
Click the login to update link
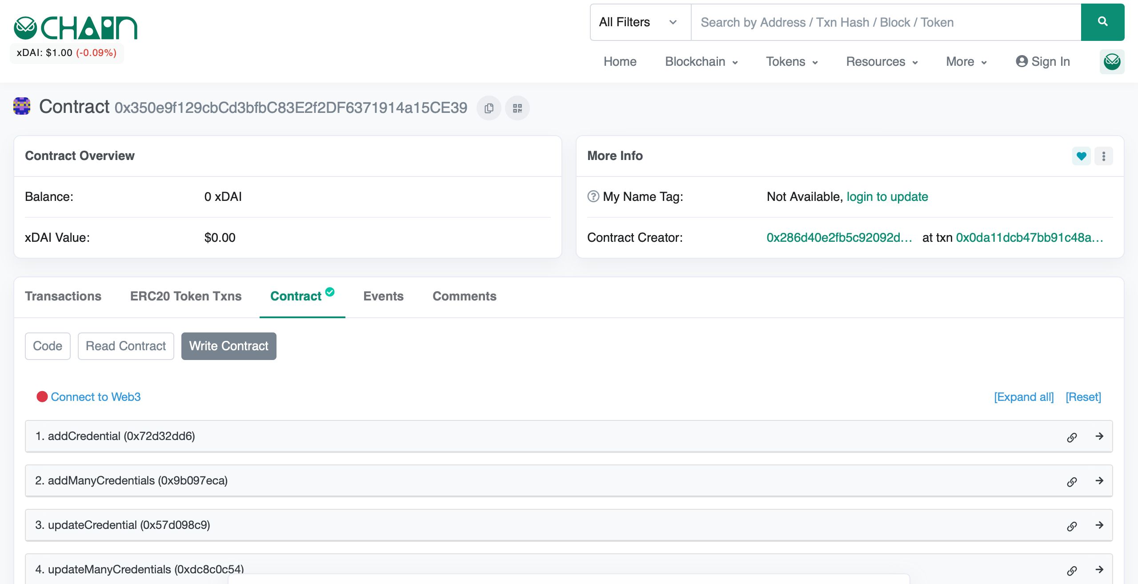pyautogui.click(x=887, y=196)
